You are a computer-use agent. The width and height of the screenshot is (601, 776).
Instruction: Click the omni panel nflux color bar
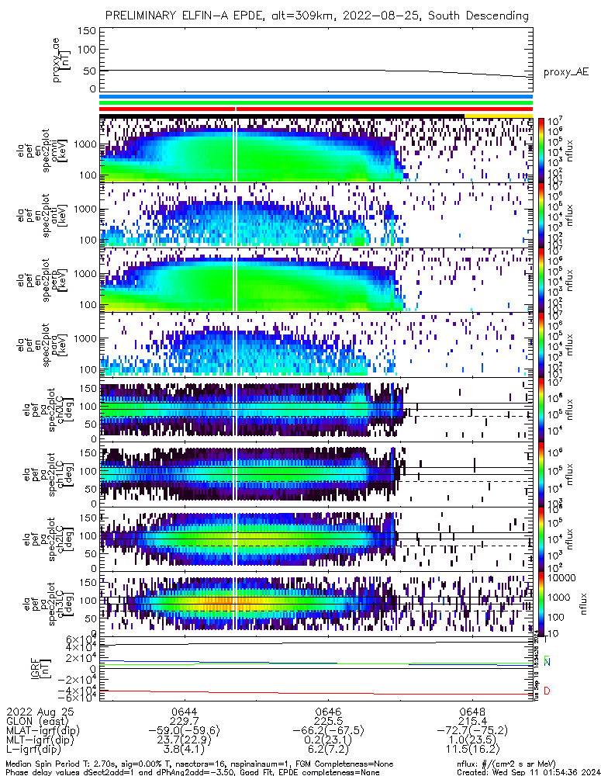[541, 151]
